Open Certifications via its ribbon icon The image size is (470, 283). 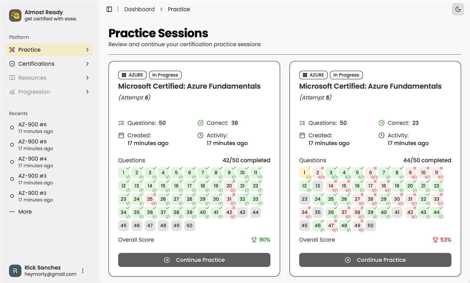(x=12, y=64)
